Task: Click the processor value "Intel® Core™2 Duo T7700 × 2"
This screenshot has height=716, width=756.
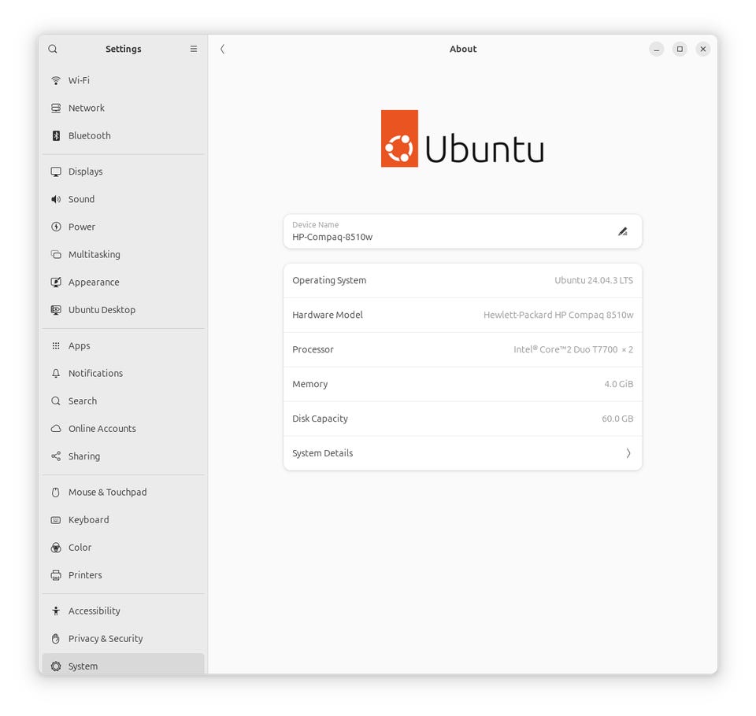Action: [x=573, y=349]
